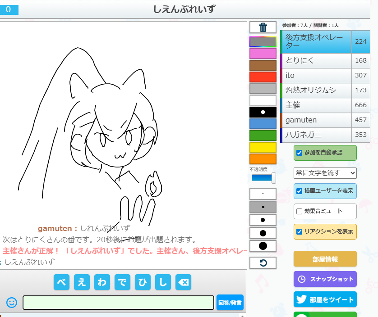Screen dimensions: 378x317
Task: Toggle the 参加を自動承認 checkbox
Action: (300, 153)
